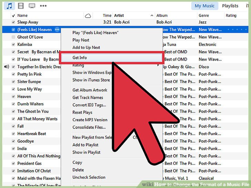Click the Disco genre cell

(x=204, y=67)
